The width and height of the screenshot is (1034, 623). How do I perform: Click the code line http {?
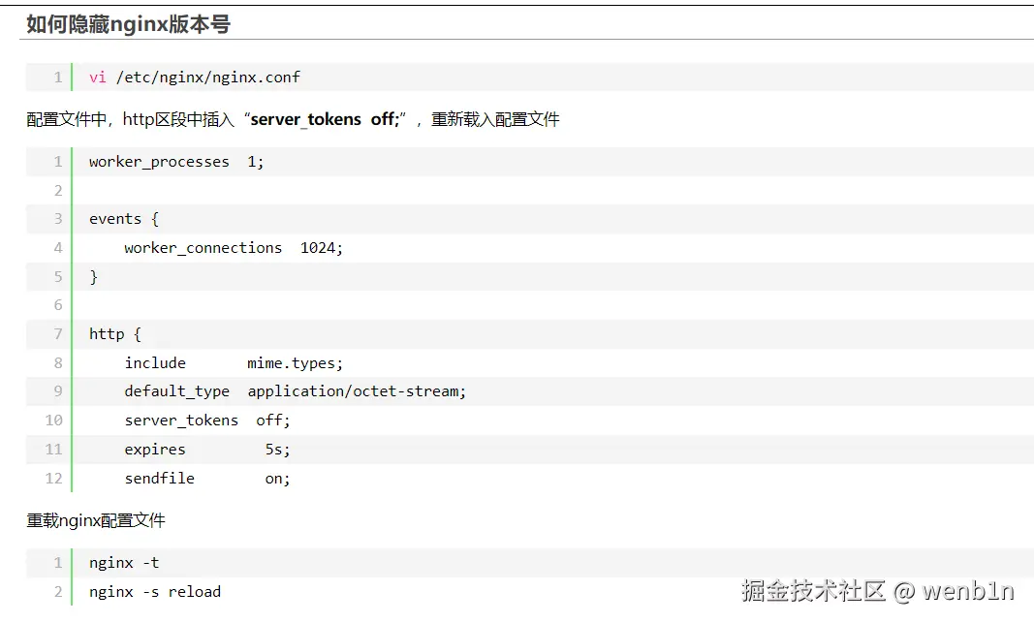[114, 334]
